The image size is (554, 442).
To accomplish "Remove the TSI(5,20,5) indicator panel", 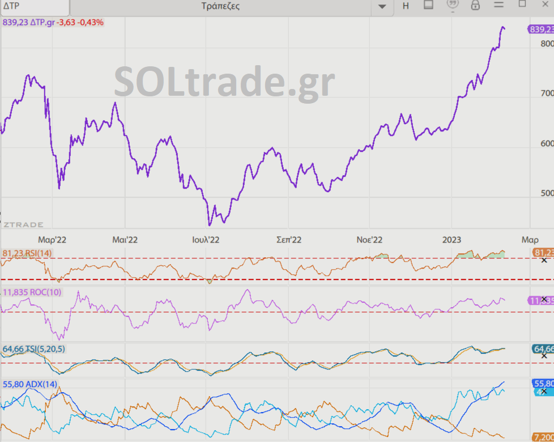I will tap(544, 356).
